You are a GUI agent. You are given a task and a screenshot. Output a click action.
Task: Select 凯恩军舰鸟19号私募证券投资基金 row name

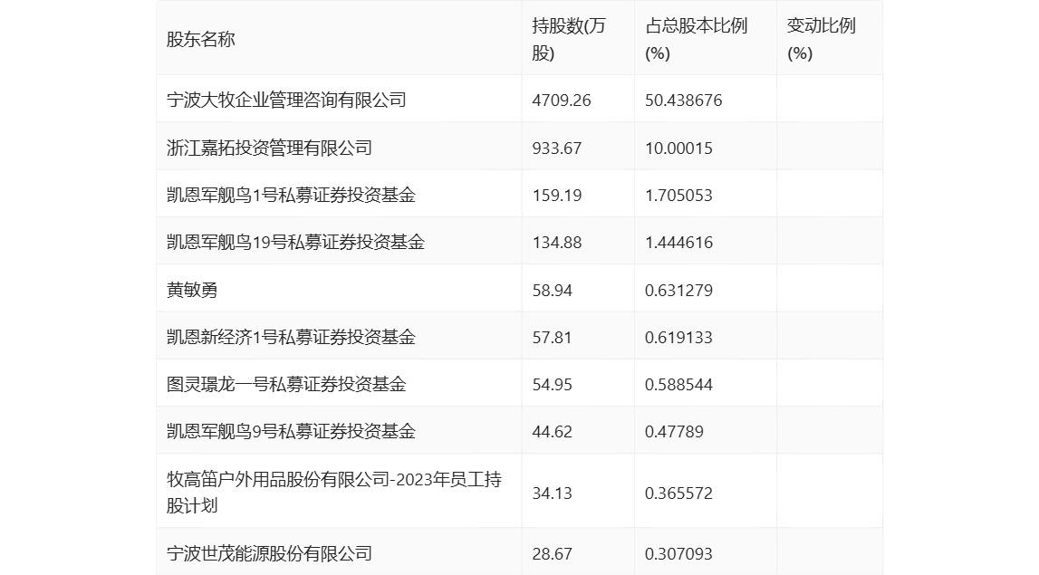click(x=295, y=243)
